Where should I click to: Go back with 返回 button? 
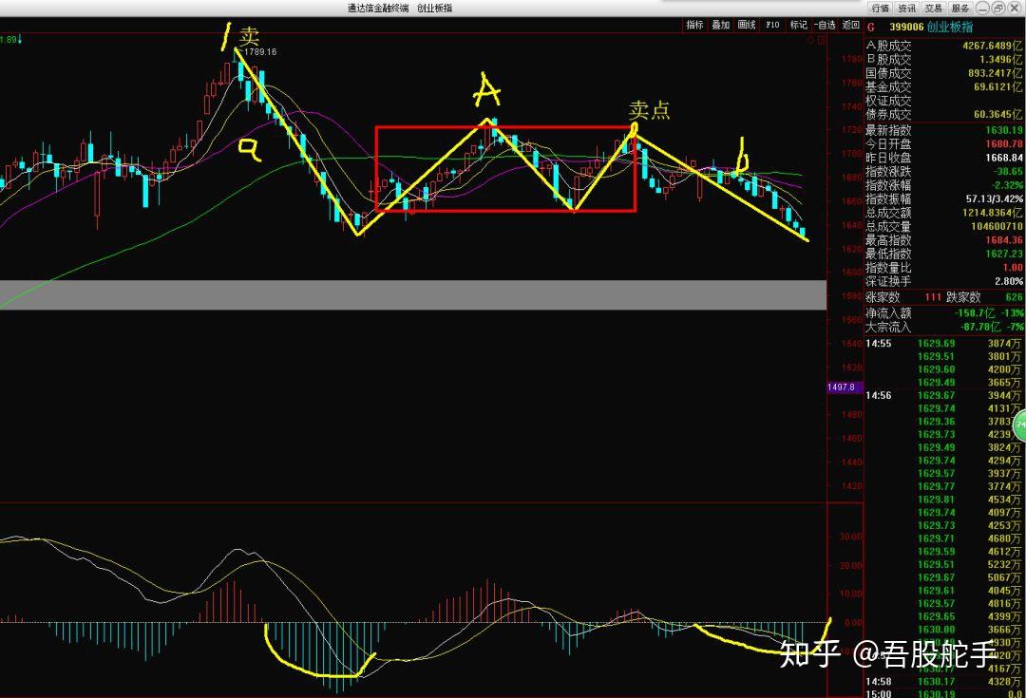coord(850,25)
